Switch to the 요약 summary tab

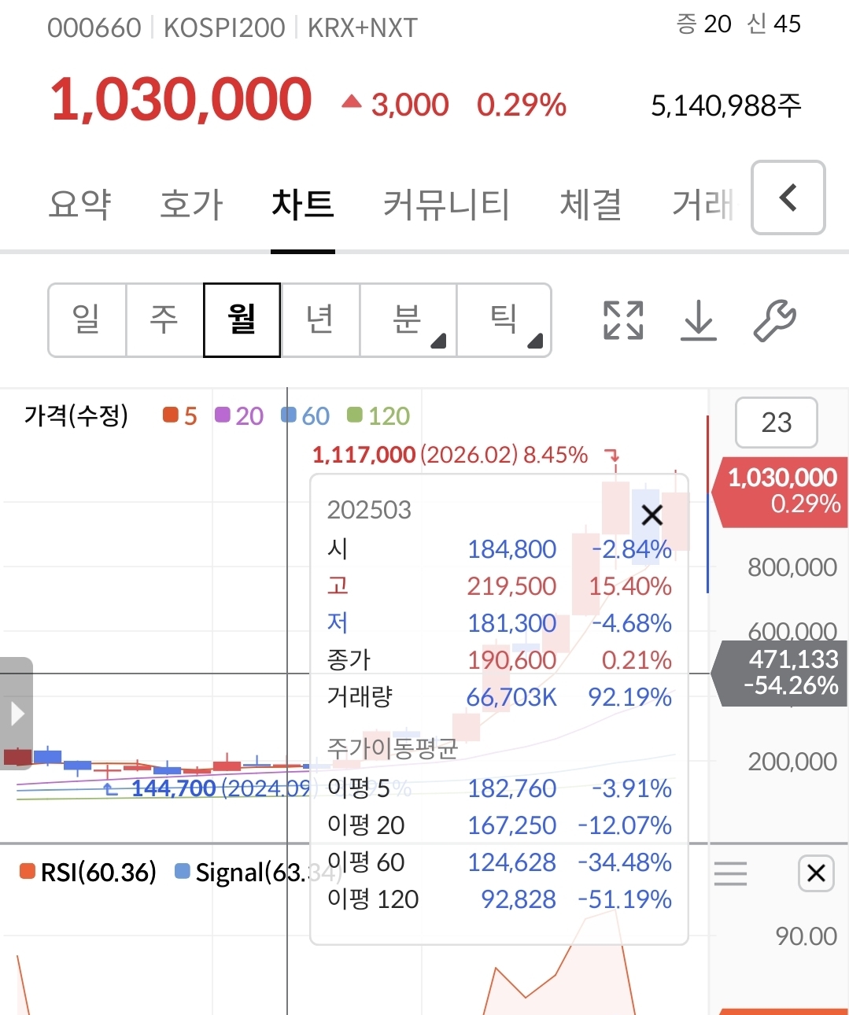(x=79, y=204)
